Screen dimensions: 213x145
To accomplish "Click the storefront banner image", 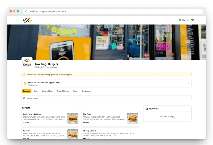I will (106, 42).
